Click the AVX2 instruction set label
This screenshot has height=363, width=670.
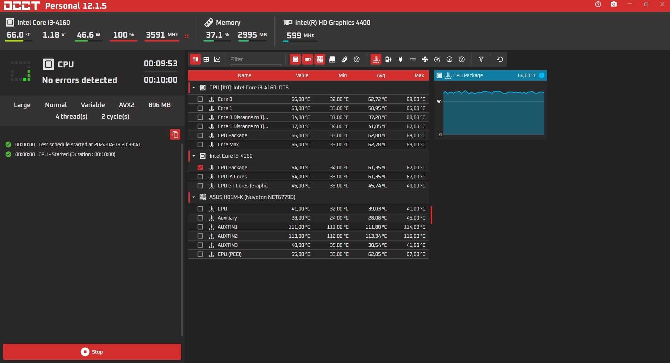point(127,105)
